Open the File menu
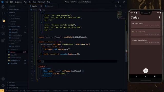164x92 pixels. click(7, 2)
